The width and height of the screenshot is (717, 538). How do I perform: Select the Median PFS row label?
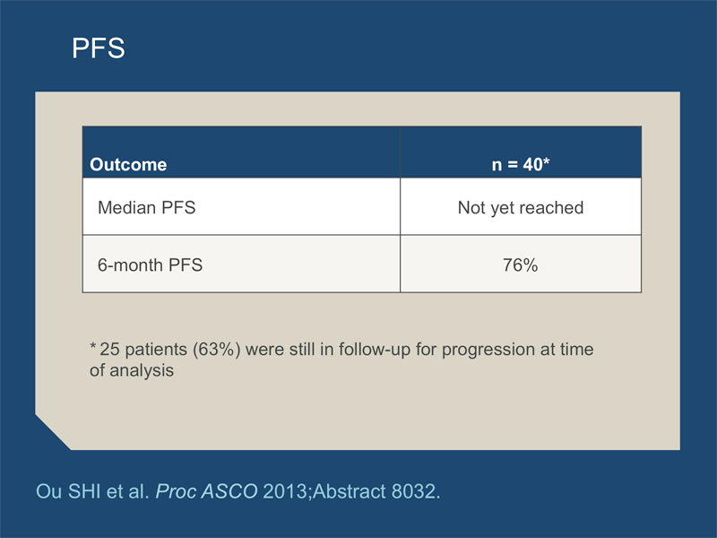point(146,207)
